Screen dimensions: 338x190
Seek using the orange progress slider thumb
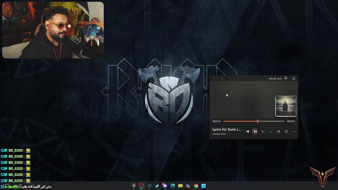258,121
